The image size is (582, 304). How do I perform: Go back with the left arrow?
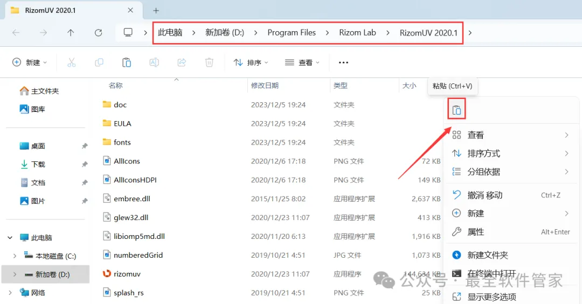[16, 33]
